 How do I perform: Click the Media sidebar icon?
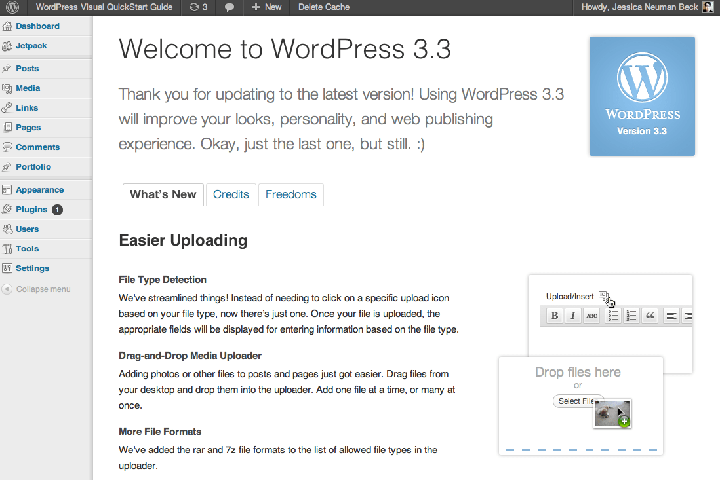[7, 88]
